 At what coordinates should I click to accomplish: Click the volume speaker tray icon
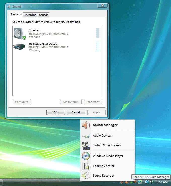coord(151,182)
